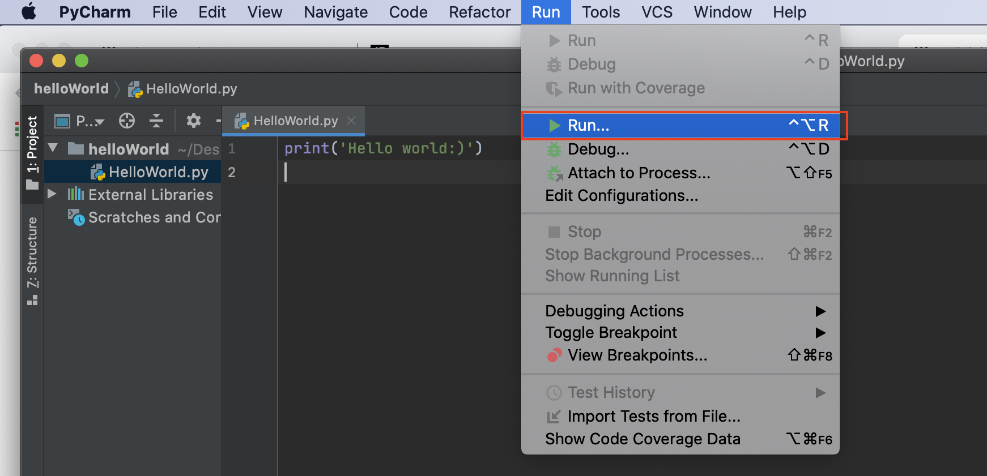Click the Attach to Process bug icon
This screenshot has width=987, height=476.
(x=554, y=173)
